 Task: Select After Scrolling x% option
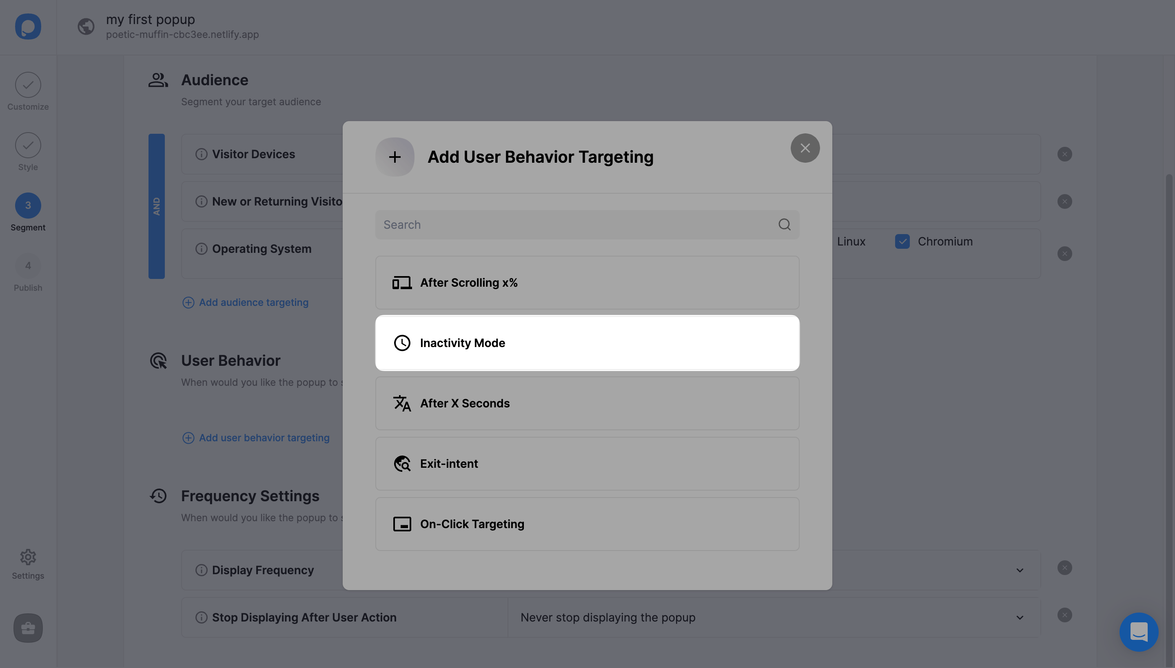pos(587,283)
